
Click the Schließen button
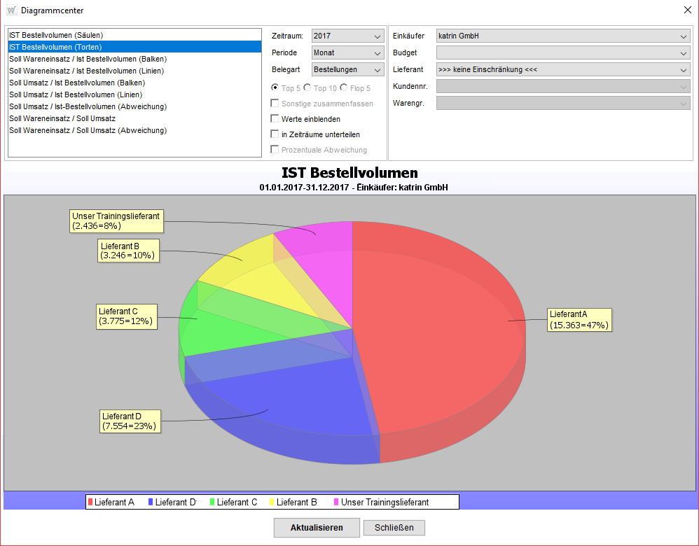[394, 528]
